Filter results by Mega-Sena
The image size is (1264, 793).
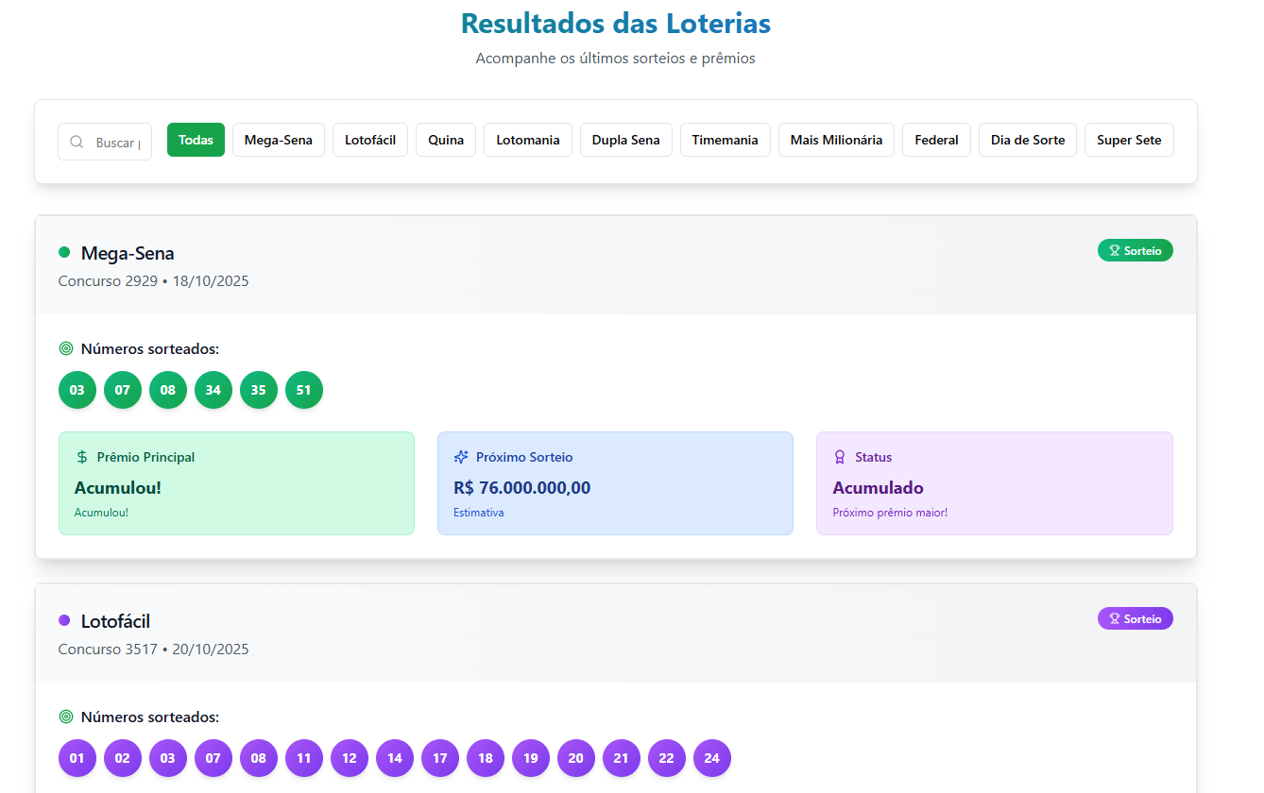[279, 140]
